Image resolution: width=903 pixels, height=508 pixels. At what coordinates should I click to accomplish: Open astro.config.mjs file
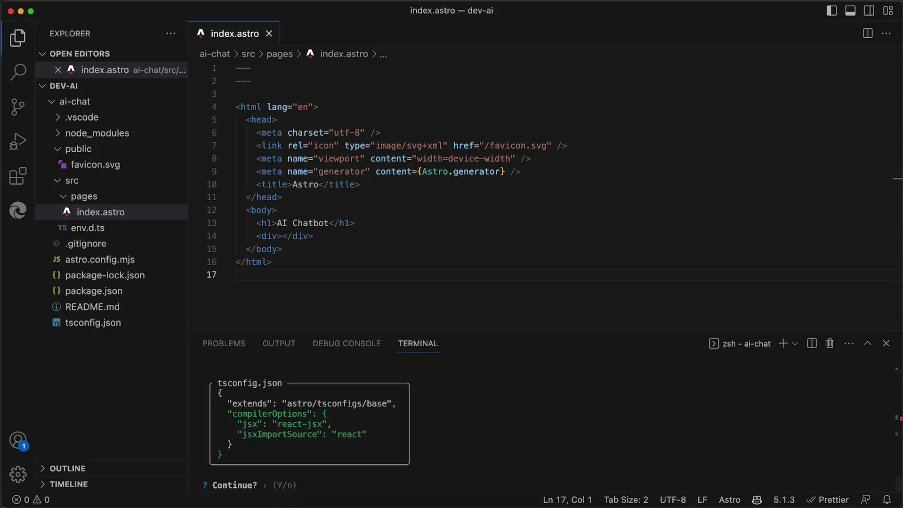[x=111, y=259]
